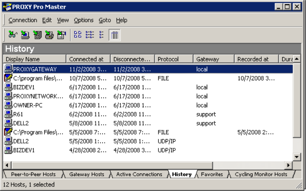The image size is (306, 191).
Task: Sort by the Display Name column header
Action: [35, 59]
